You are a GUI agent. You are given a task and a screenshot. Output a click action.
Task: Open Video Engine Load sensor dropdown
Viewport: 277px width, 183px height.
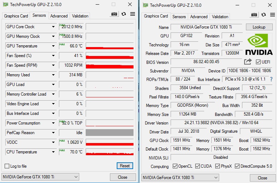tap(53, 104)
